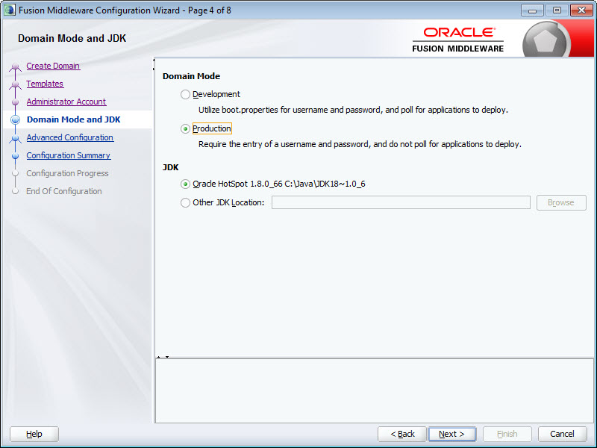Open the Templates step link

(45, 84)
